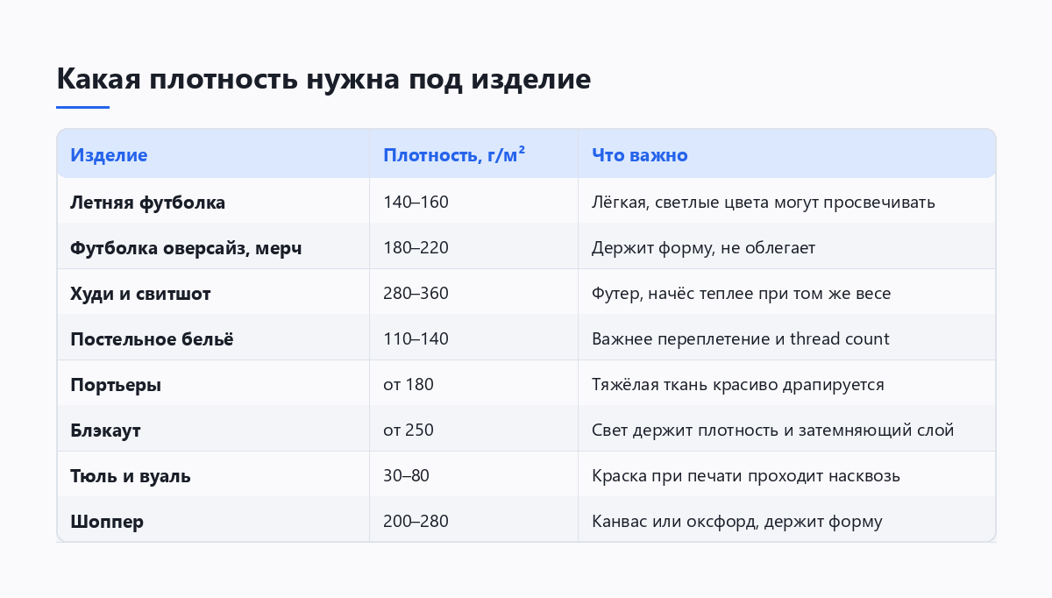Click 'Важнее переплетение и thread count' note

[741, 339]
